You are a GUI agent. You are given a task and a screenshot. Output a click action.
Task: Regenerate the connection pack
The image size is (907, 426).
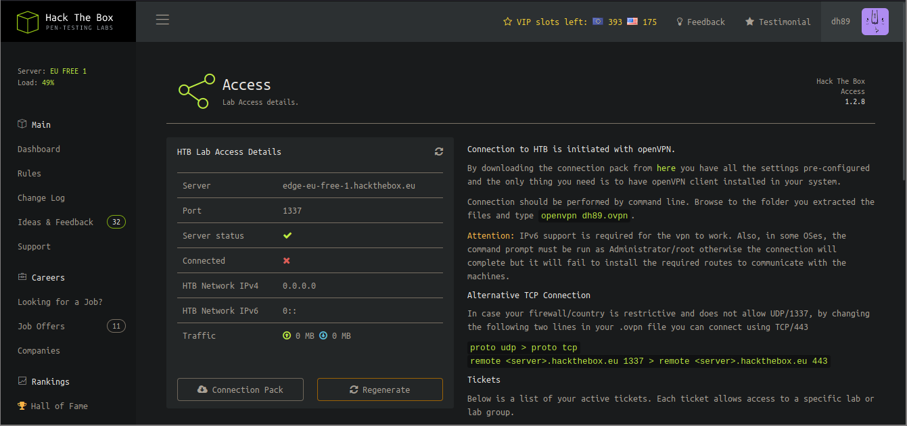coord(380,389)
